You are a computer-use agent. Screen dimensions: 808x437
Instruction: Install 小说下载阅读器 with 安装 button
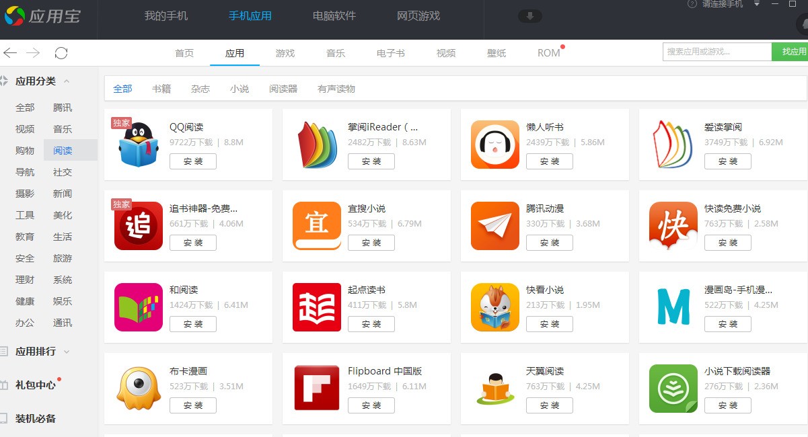point(728,405)
